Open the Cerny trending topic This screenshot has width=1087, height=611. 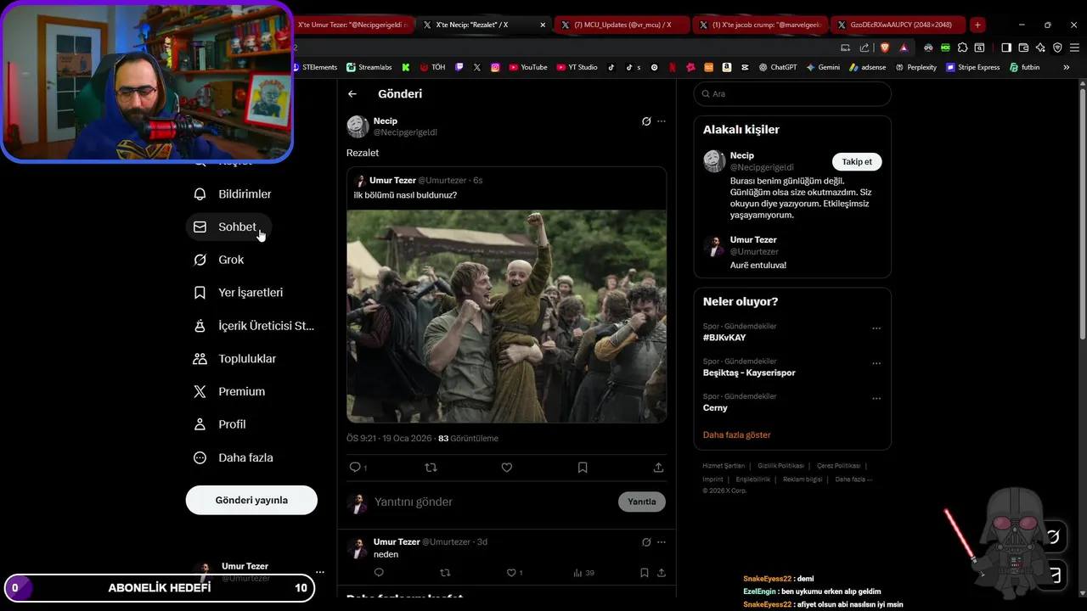click(x=715, y=407)
